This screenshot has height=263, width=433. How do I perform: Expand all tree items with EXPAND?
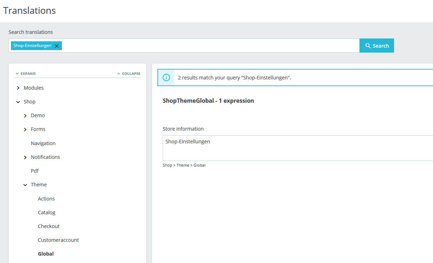(x=25, y=73)
